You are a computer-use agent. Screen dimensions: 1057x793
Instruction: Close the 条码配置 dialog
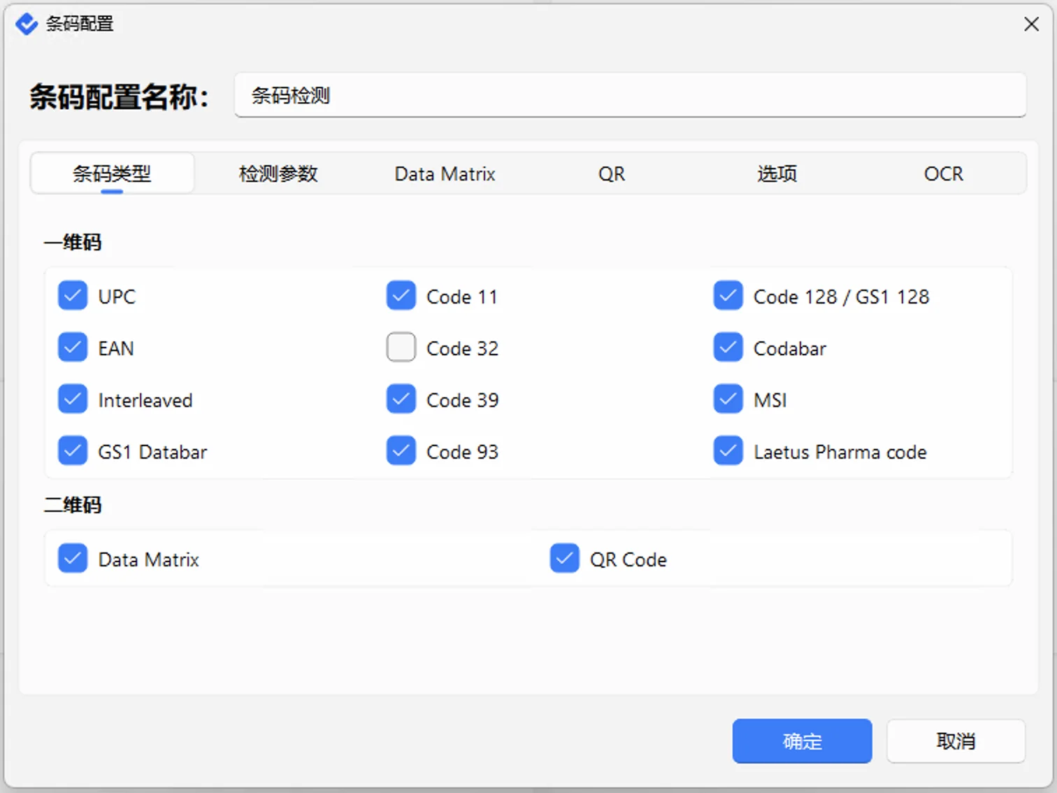[1031, 24]
